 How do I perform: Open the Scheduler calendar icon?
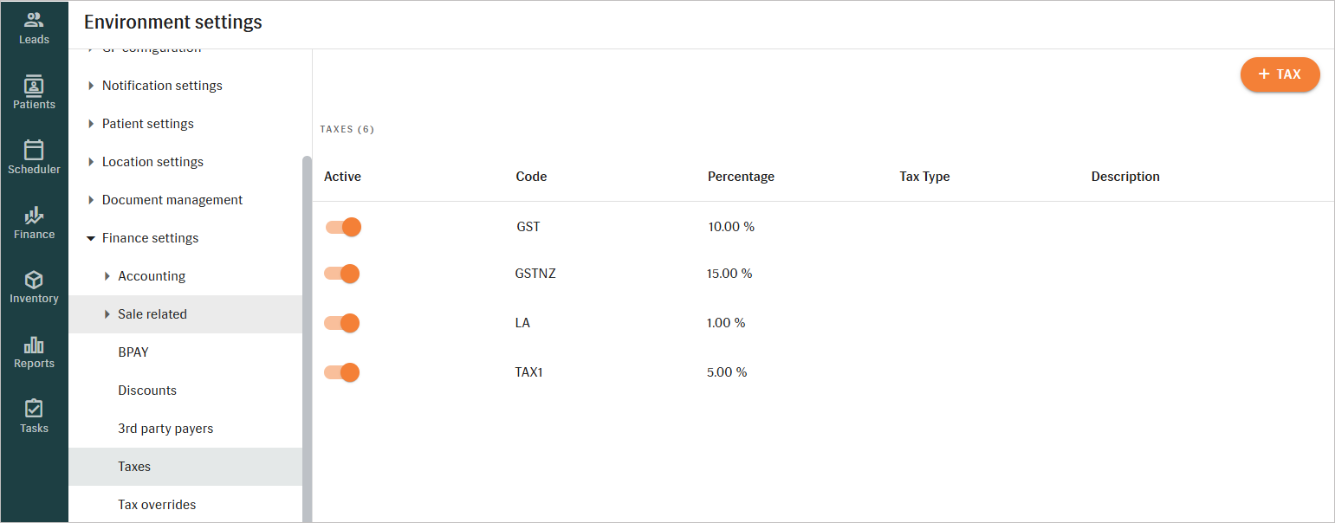(x=34, y=150)
